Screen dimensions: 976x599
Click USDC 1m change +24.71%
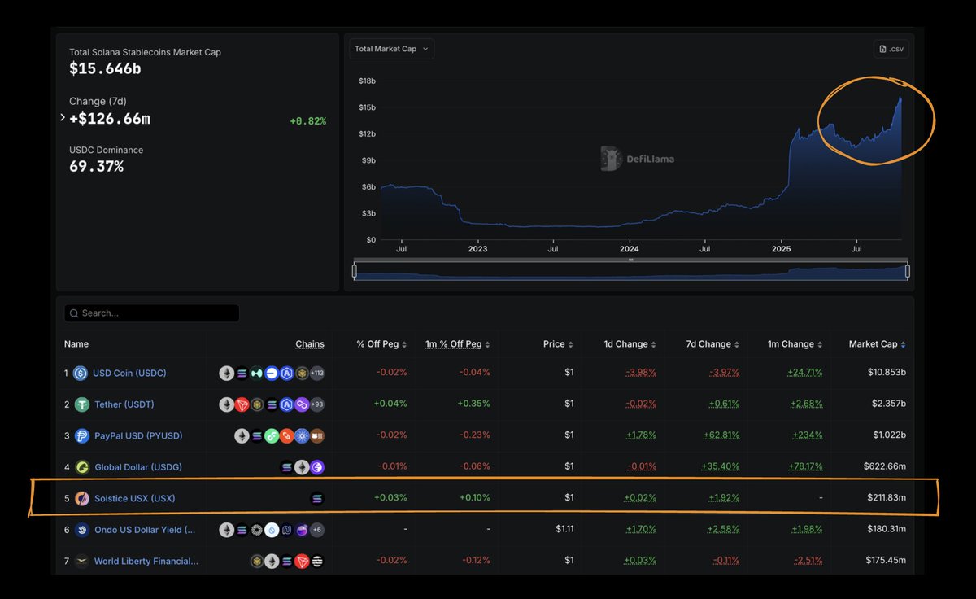pyautogui.click(x=804, y=373)
